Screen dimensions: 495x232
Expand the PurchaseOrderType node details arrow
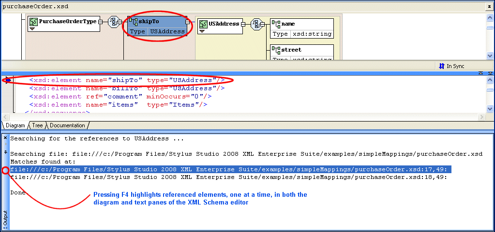tap(32, 29)
